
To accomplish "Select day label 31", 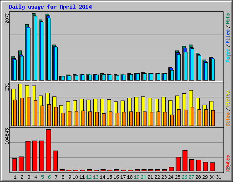I will [218, 177].
